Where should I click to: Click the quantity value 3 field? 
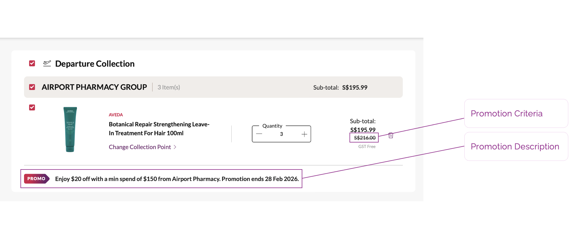[x=281, y=134]
